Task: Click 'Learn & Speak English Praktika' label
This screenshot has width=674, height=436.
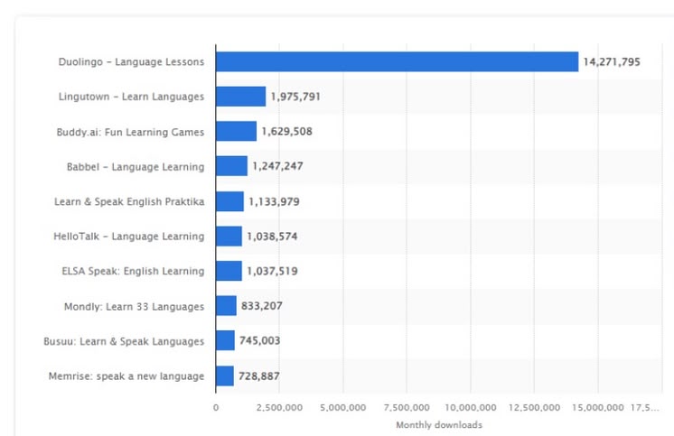Action: (129, 201)
